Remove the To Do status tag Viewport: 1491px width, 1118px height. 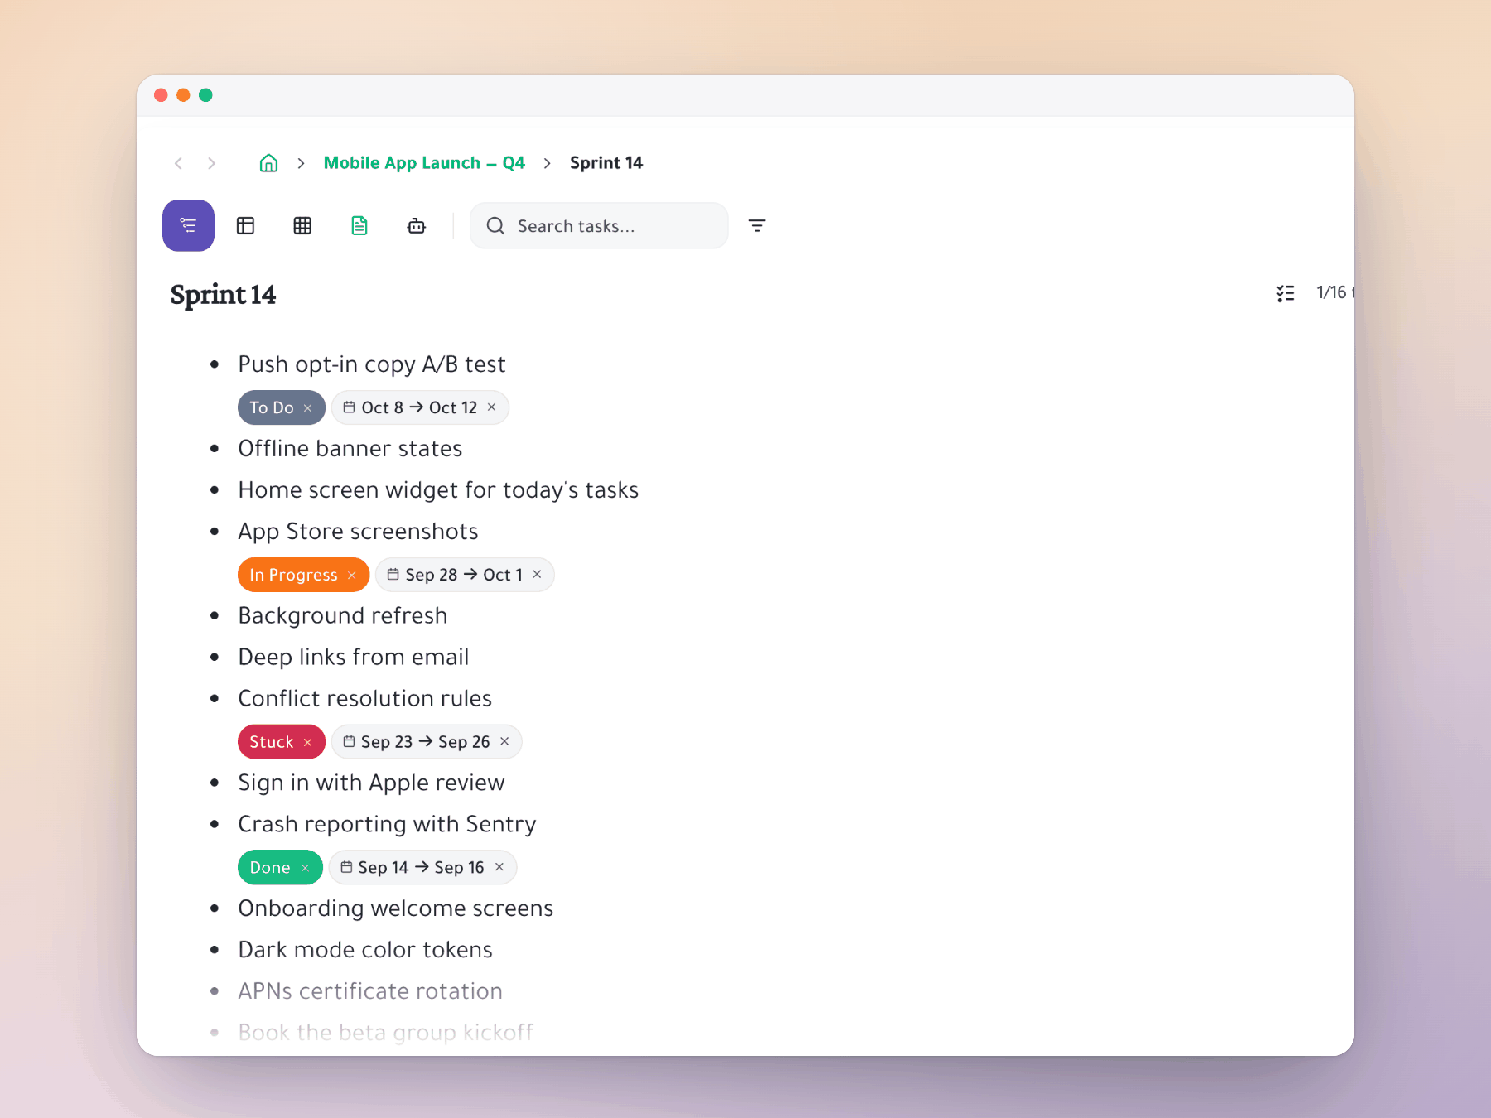[x=308, y=408]
